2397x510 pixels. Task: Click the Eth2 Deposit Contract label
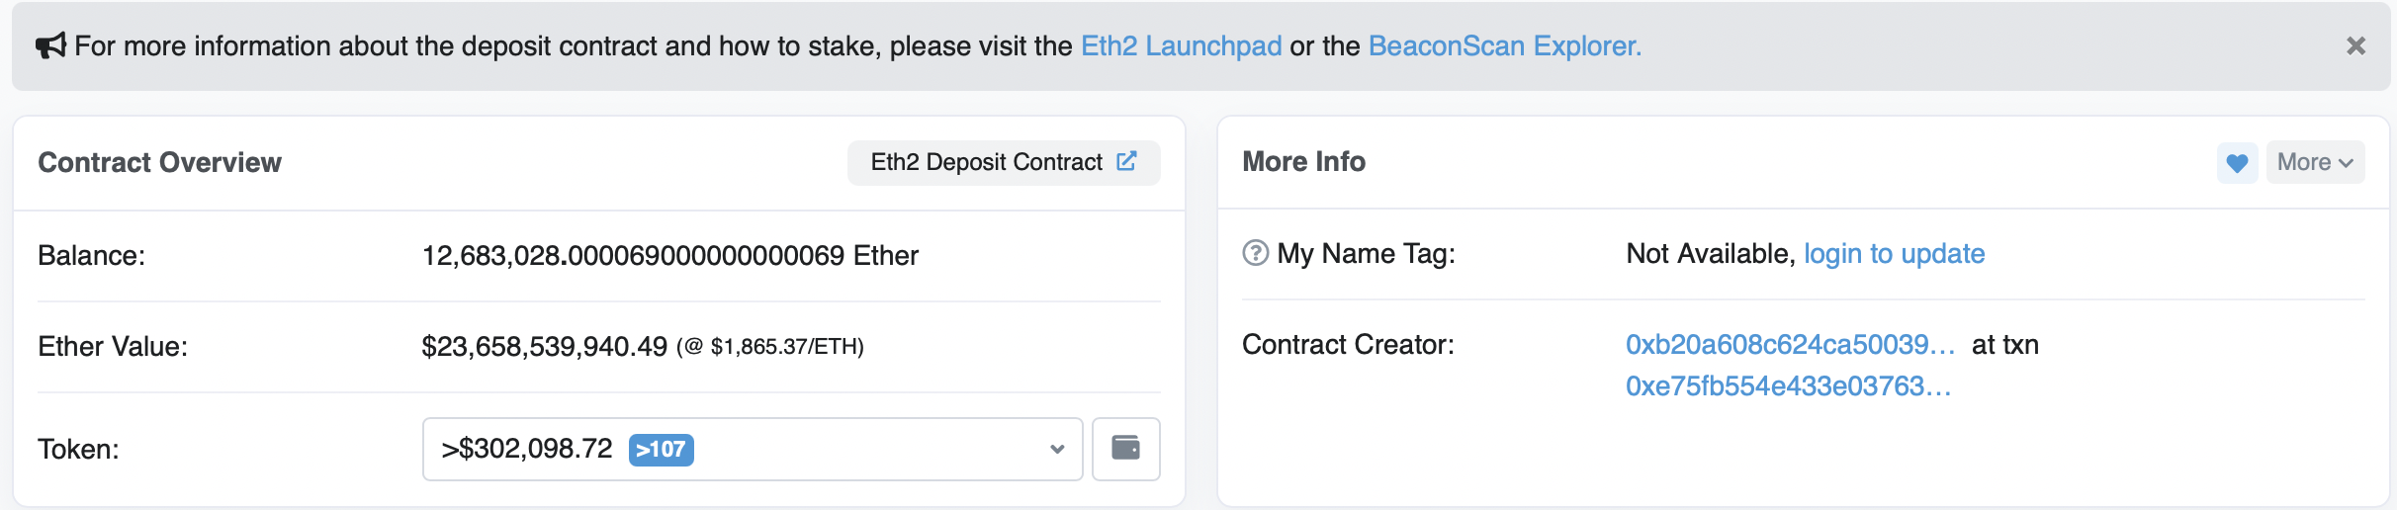[986, 162]
